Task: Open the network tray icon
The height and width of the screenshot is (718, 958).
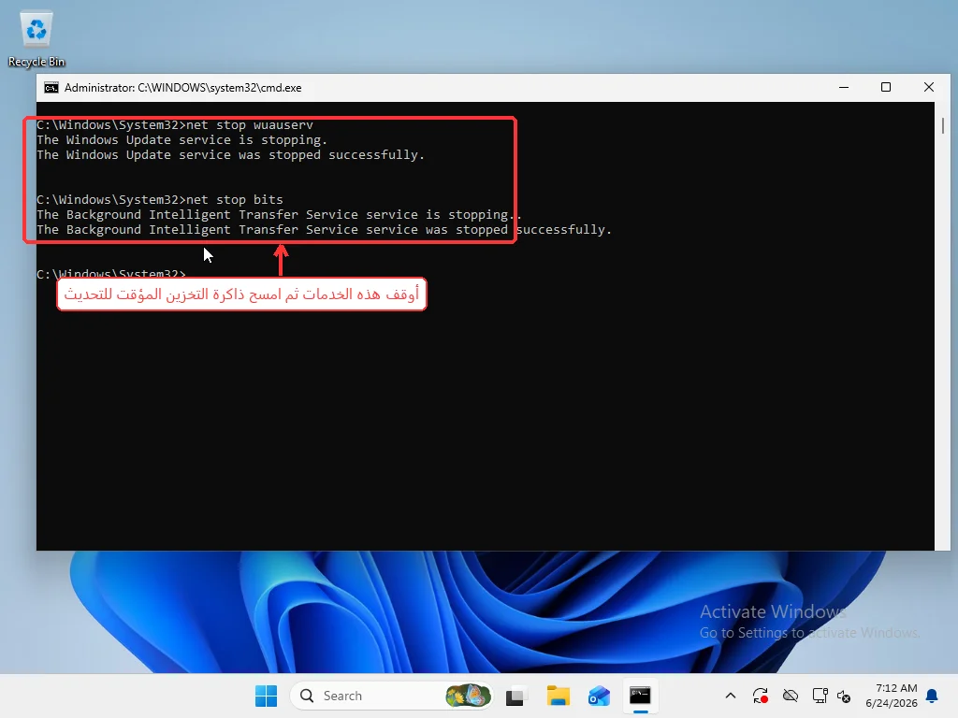Action: click(820, 696)
